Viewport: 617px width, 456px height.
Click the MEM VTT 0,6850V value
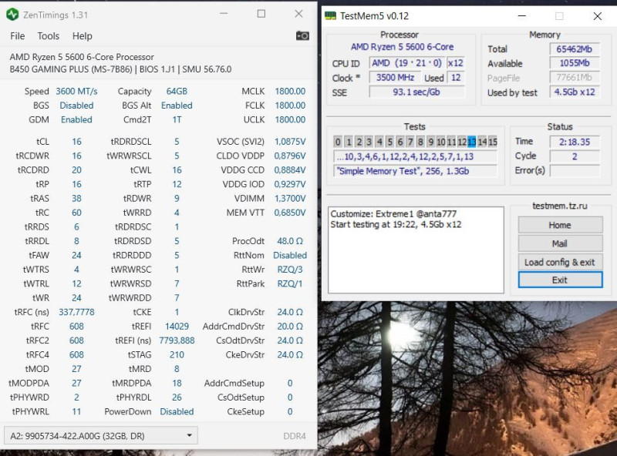(290, 213)
